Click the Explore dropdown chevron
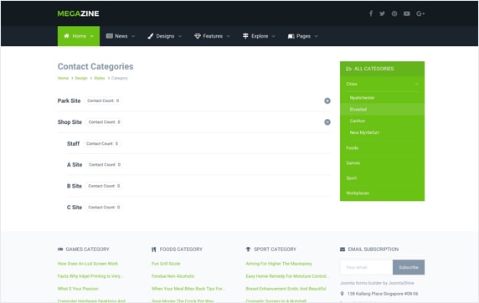The width and height of the screenshot is (479, 303). point(273,36)
